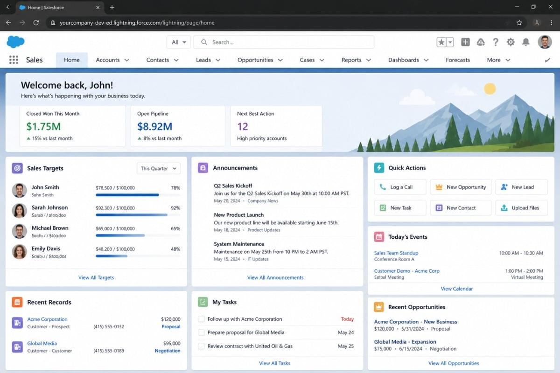
Task: Open the Dashboards tab
Action: point(404,60)
